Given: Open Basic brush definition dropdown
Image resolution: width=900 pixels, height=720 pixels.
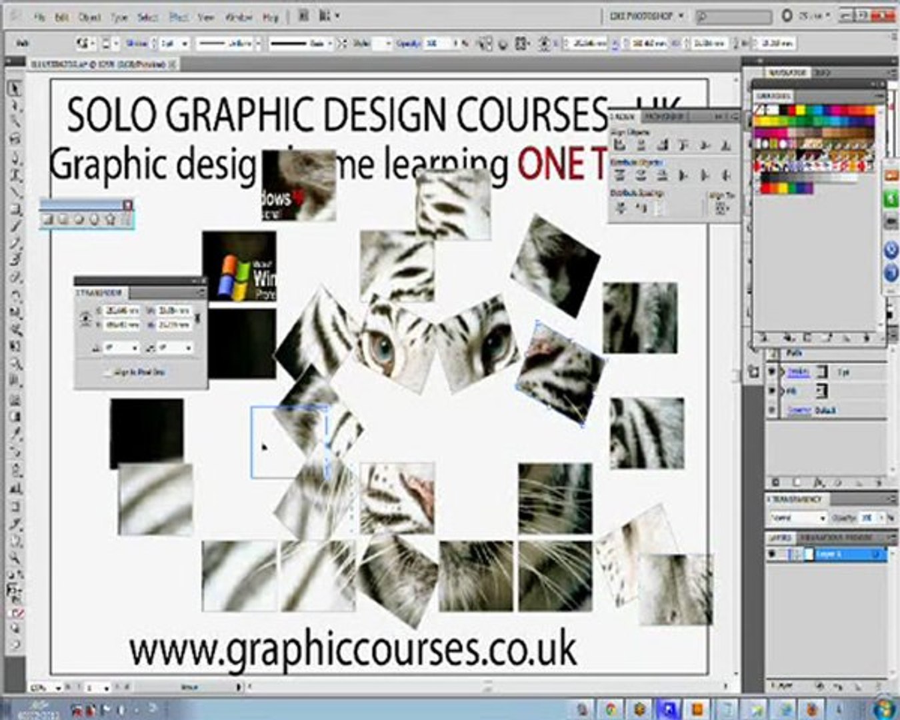Looking at the screenshot, I should (x=330, y=43).
